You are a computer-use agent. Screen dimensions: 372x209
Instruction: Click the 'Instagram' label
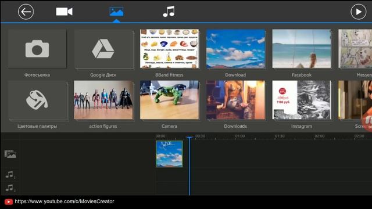click(302, 127)
